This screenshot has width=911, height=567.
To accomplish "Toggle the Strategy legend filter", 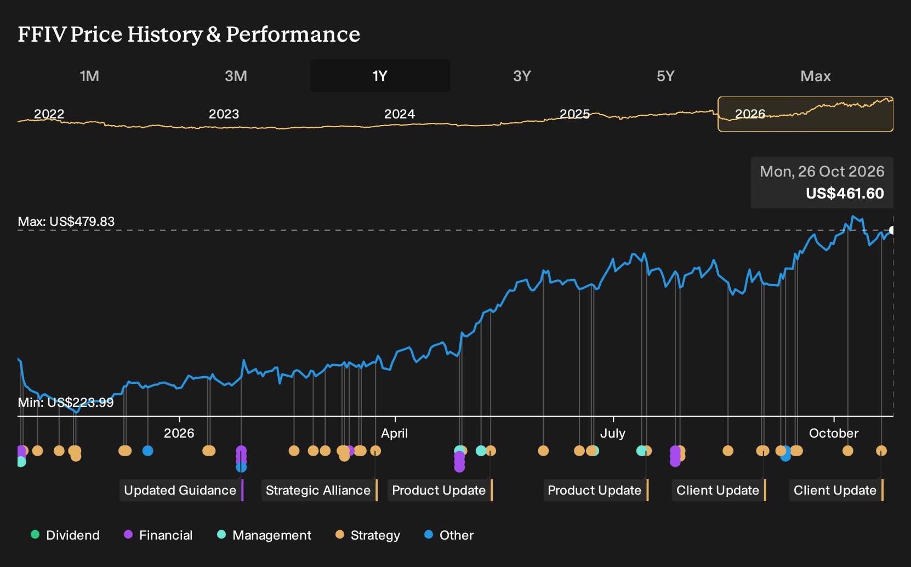I will (x=368, y=535).
